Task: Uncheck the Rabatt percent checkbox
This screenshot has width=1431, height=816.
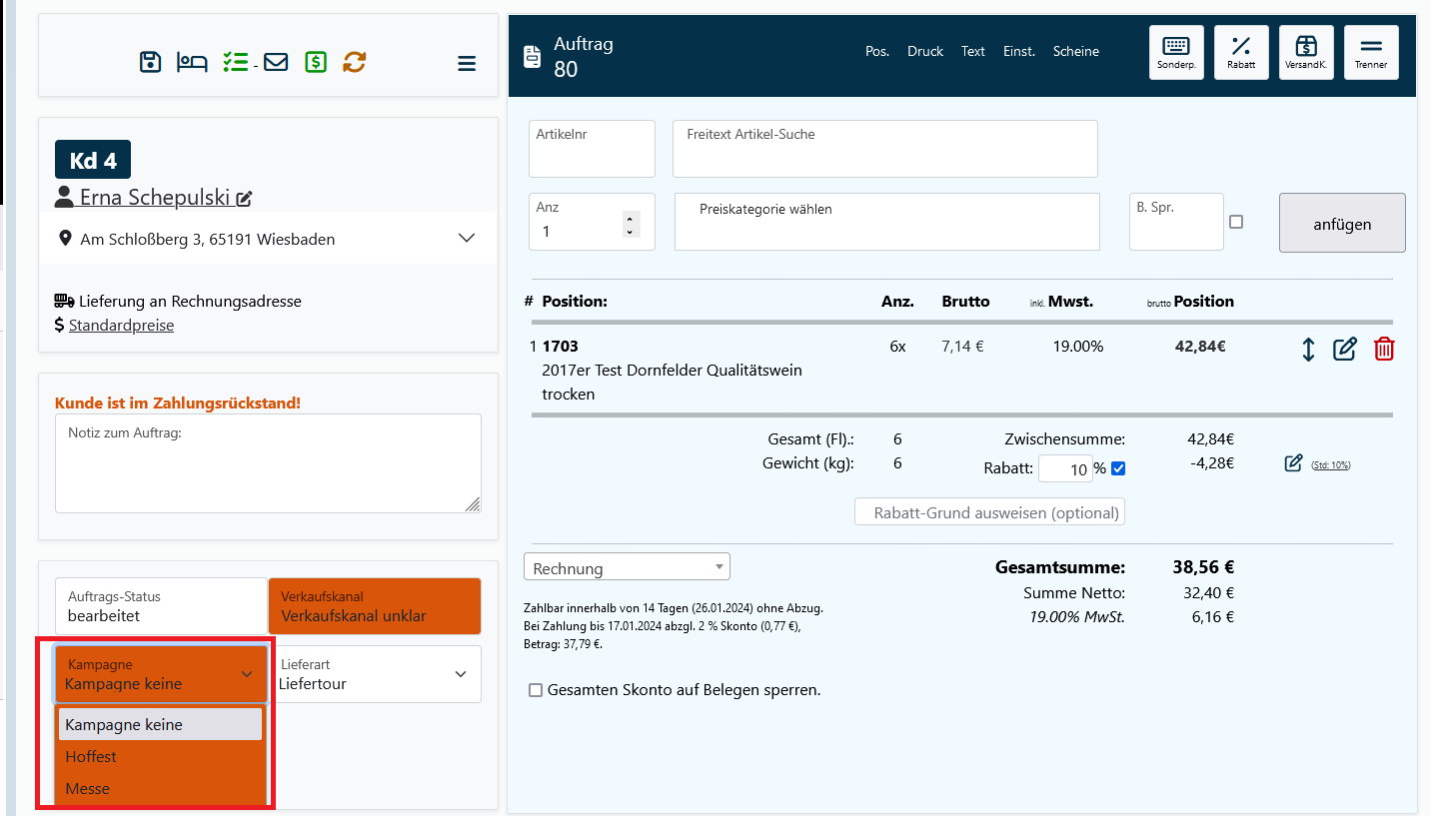Action: (x=1118, y=468)
